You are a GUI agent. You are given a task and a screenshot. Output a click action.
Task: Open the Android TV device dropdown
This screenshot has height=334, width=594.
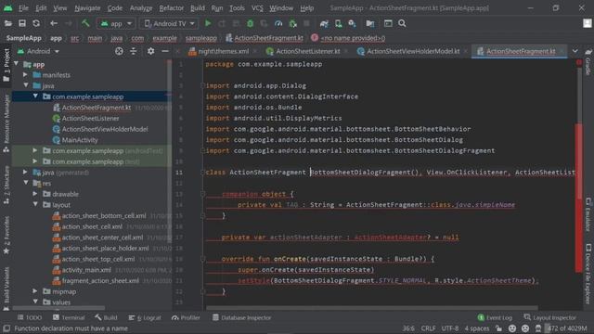[x=169, y=23]
